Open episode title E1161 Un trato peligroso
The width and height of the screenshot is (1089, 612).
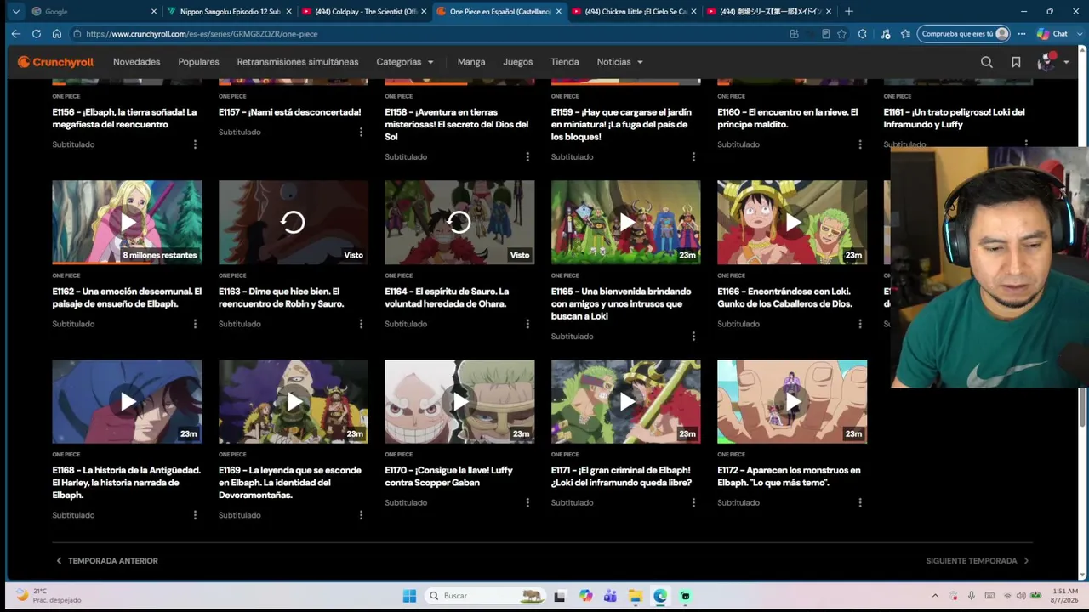(954, 118)
